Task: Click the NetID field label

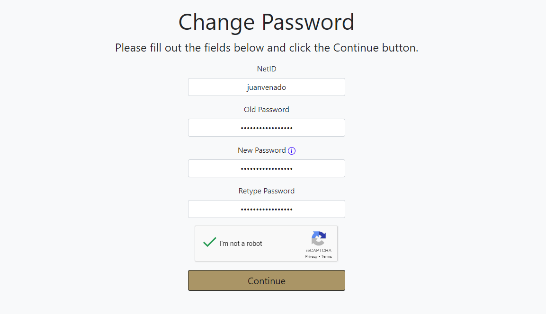Action: coord(266,69)
